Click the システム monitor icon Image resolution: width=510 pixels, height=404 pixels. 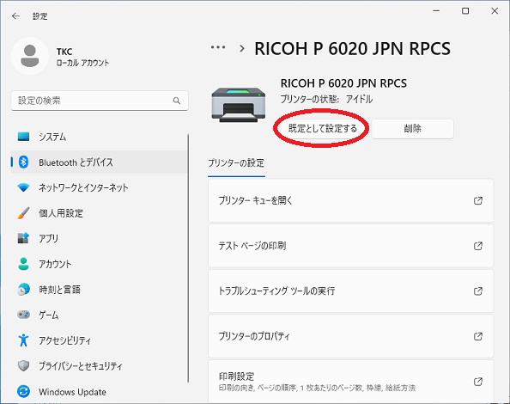23,137
